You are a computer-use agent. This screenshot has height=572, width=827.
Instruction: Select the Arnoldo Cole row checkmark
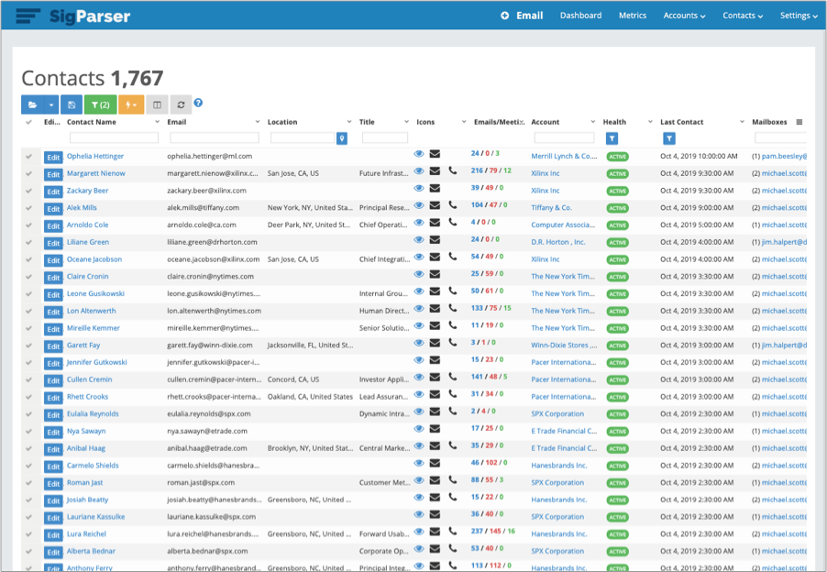point(29,225)
